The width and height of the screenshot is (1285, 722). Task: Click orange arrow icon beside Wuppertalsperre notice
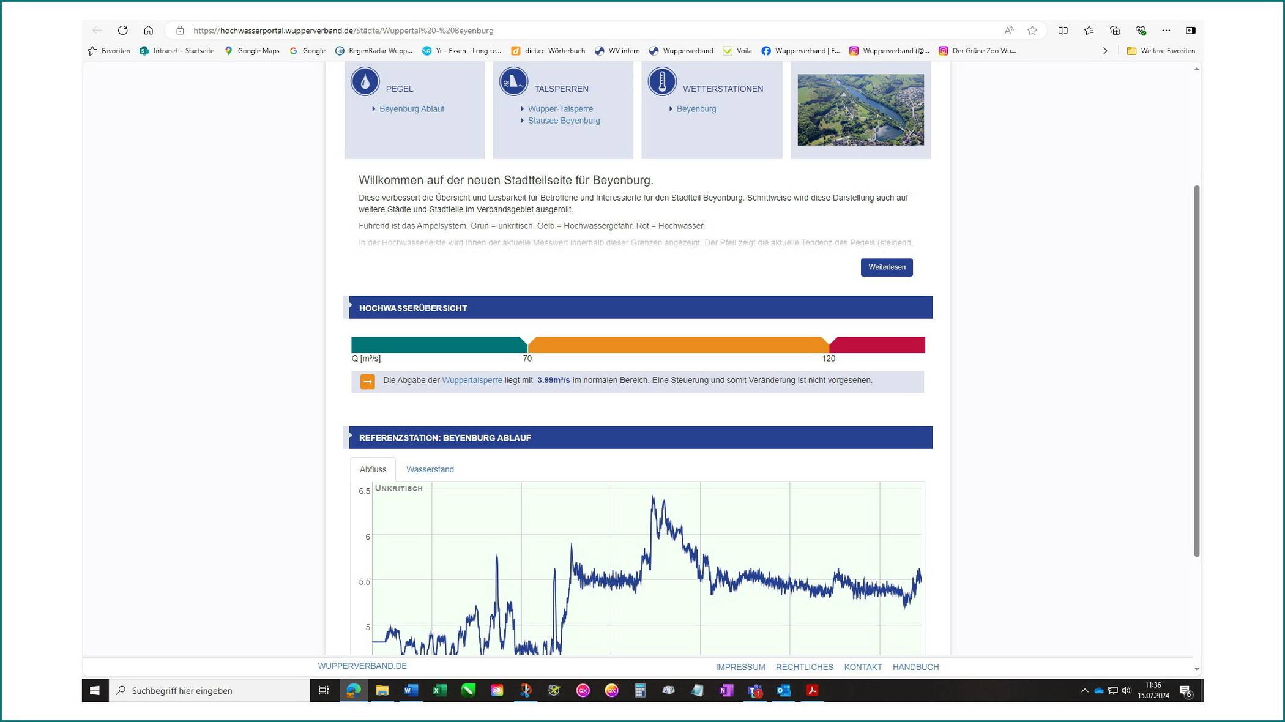click(x=368, y=382)
